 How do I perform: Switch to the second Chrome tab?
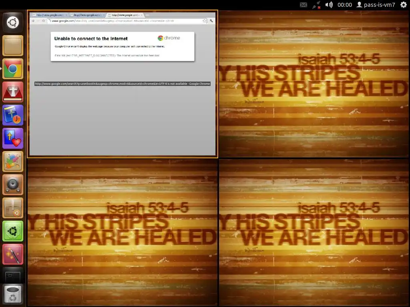tap(87, 15)
